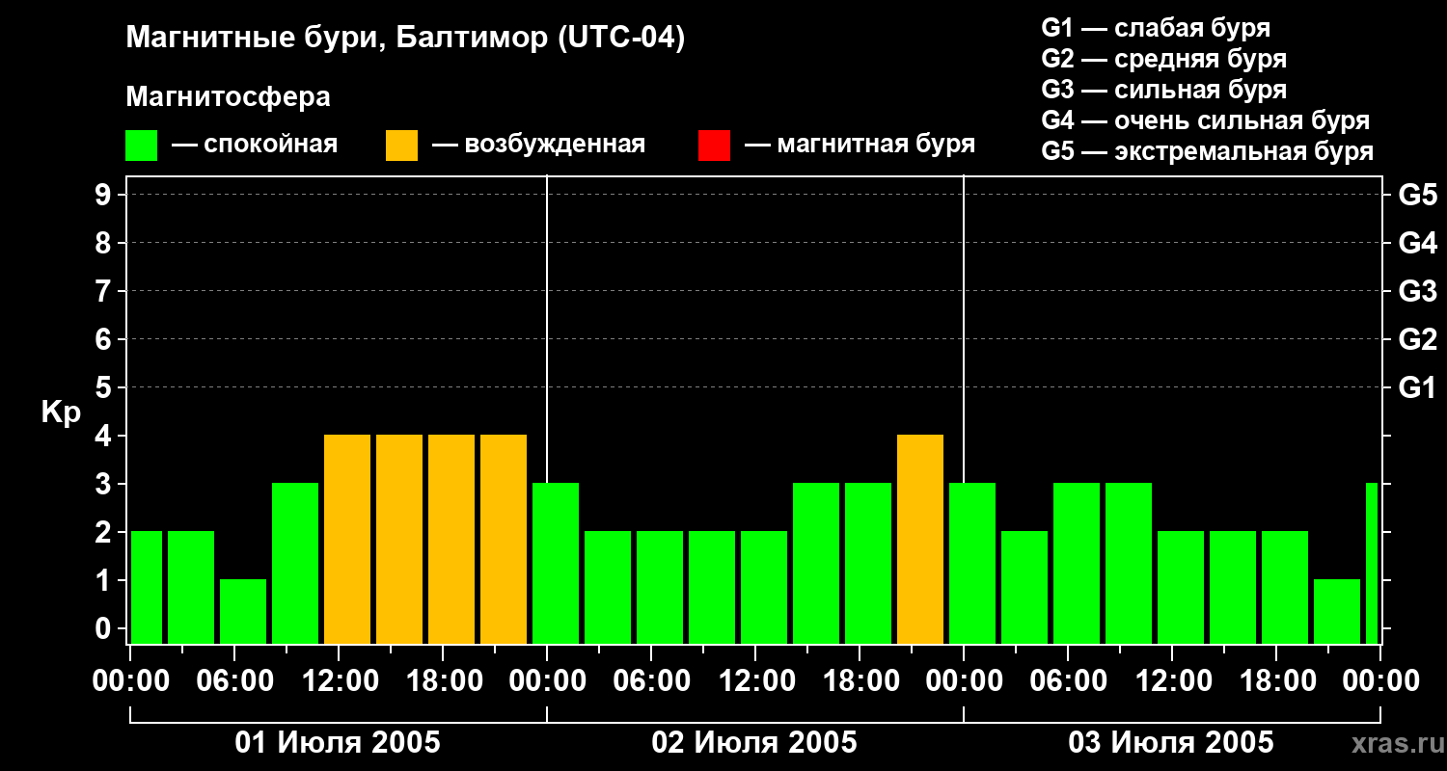Image resolution: width=1447 pixels, height=771 pixels.
Task: Click the 'Магнитосфера' legend heading
Action: click(228, 97)
